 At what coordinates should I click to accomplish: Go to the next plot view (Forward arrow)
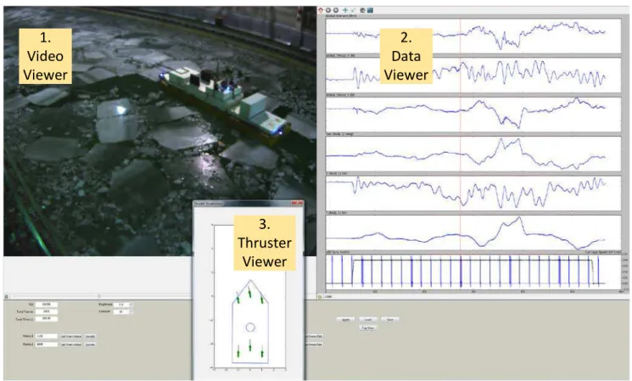click(x=335, y=10)
